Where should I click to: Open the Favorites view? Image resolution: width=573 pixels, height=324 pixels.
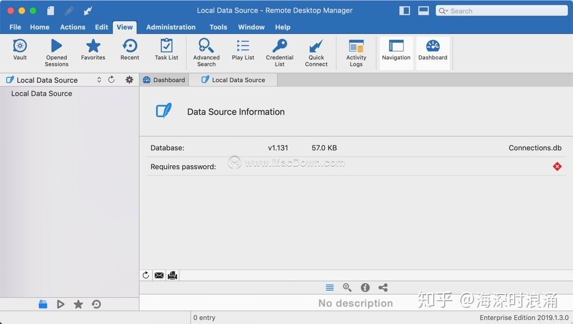93,50
